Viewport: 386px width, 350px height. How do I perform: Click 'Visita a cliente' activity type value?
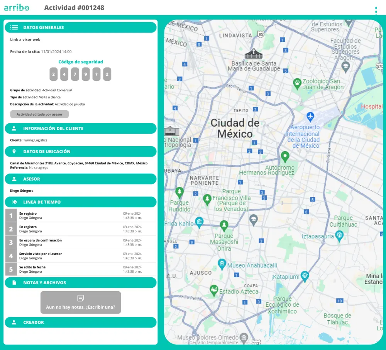[50, 97]
